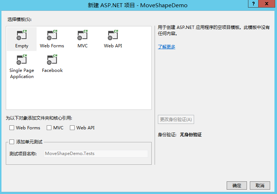Viewport: 277px width, 194px height.
Task: Choose the Single Page Application template
Action: (22, 66)
